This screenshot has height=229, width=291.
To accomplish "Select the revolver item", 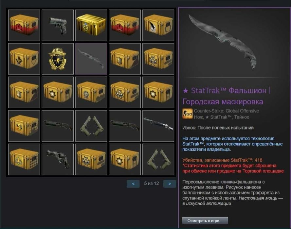I will pyautogui.click(x=58, y=159).
